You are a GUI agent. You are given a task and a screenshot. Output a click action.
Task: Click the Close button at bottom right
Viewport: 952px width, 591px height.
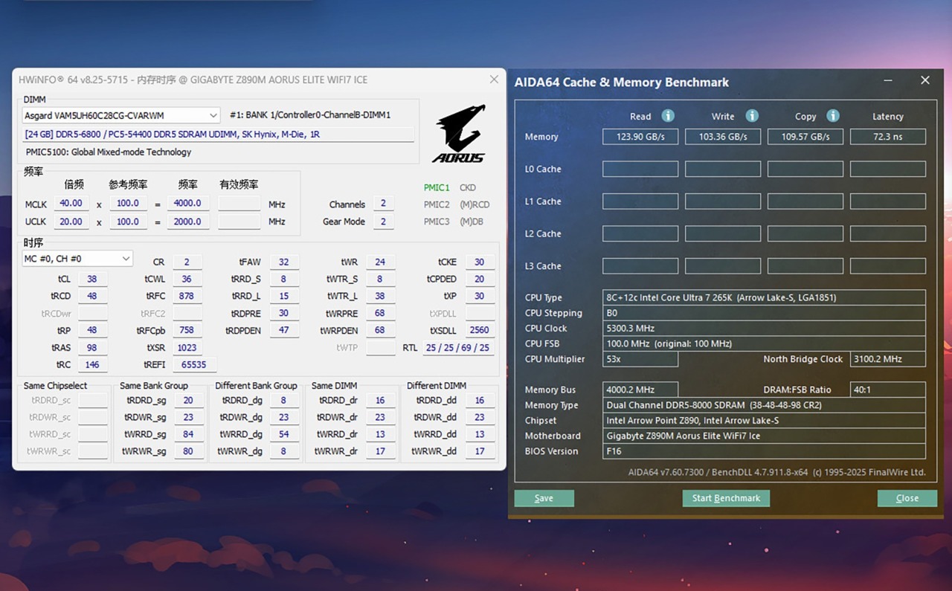907,498
